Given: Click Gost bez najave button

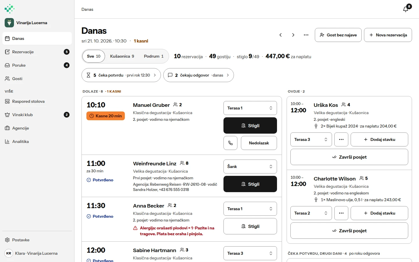Looking at the screenshot, I should (x=338, y=35).
